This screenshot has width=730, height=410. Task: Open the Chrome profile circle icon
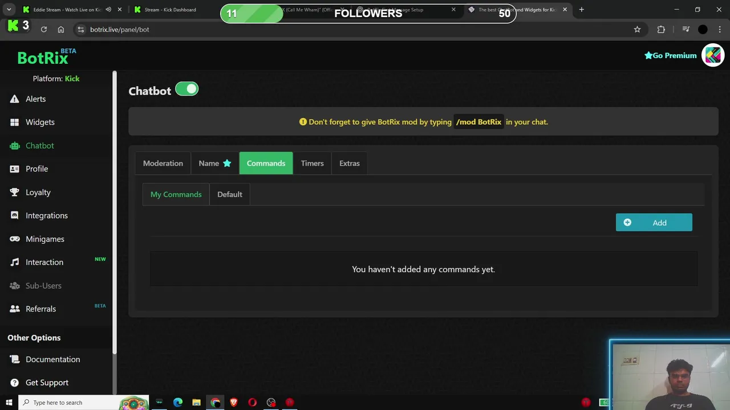(703, 30)
